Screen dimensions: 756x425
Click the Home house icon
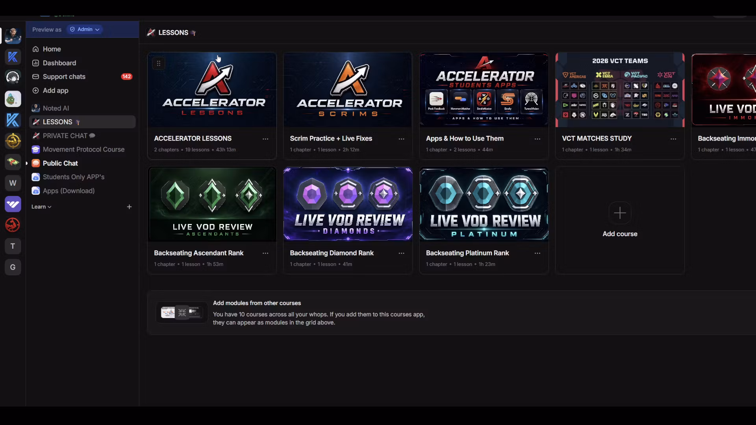35,49
